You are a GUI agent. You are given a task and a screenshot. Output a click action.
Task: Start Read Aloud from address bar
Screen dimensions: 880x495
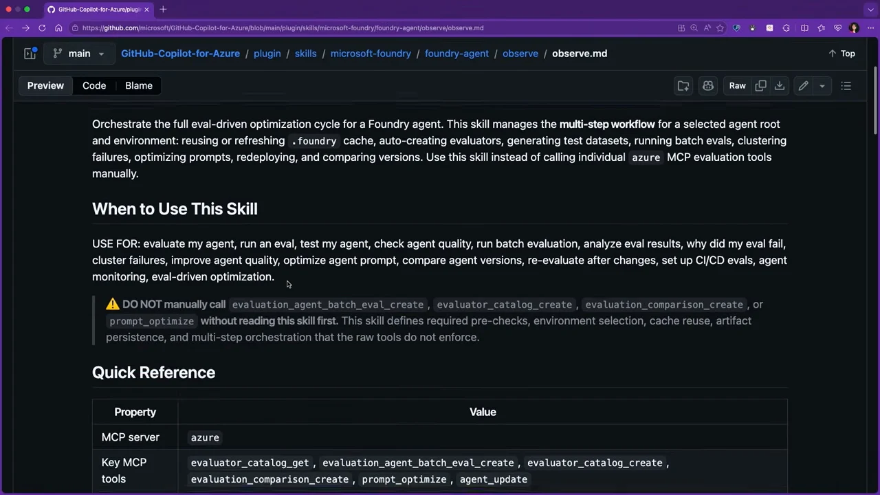tap(707, 28)
